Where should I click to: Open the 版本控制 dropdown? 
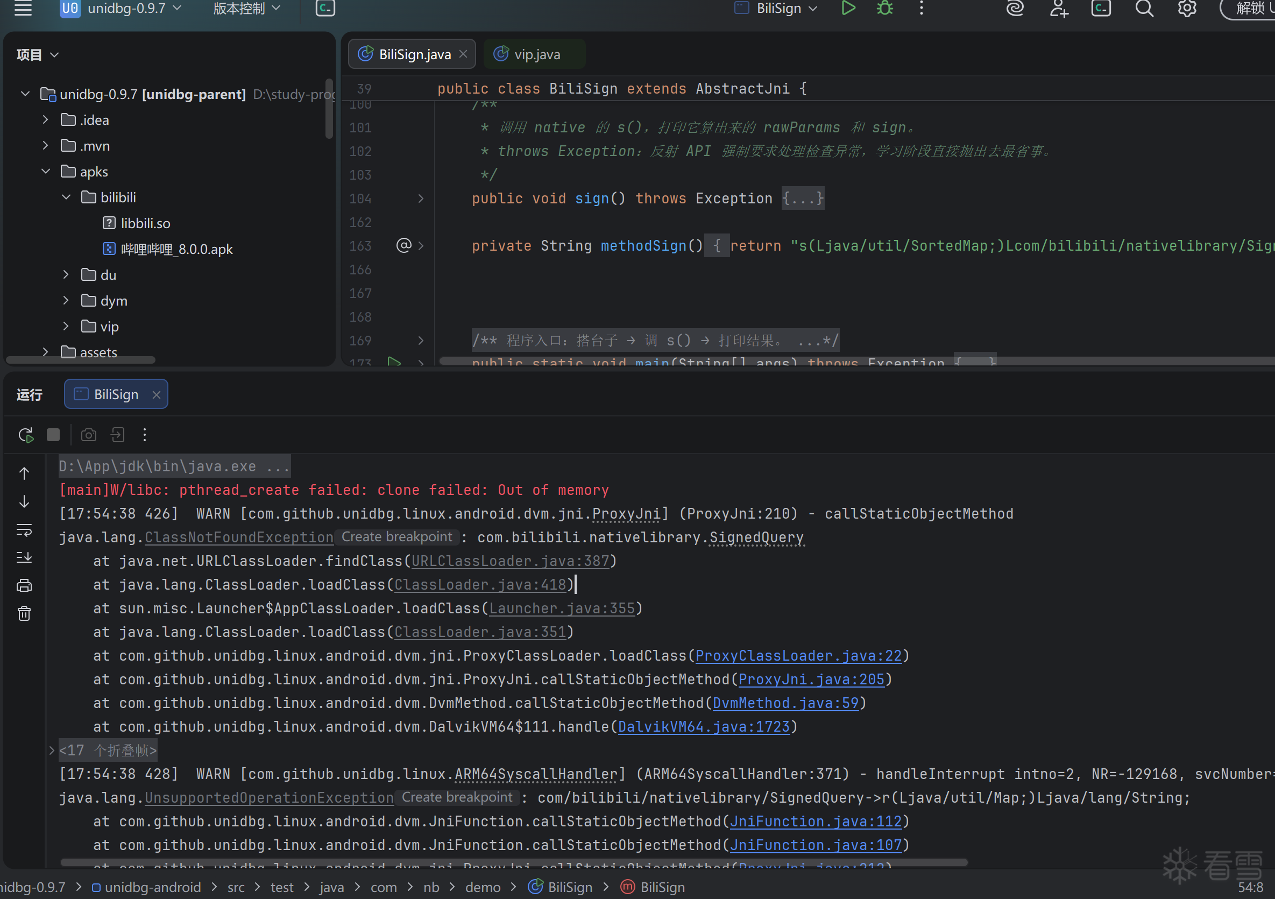coord(247,8)
